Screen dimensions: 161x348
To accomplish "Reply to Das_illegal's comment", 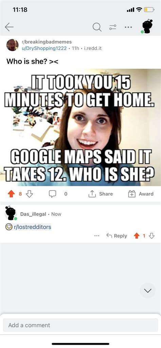I will (x=117, y=236).
